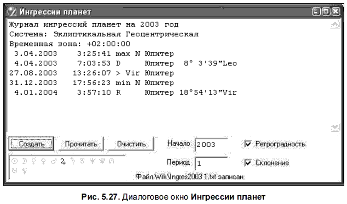Select the Sun planet symbol
Viewport: 347px width, 204px height.
[15, 161]
